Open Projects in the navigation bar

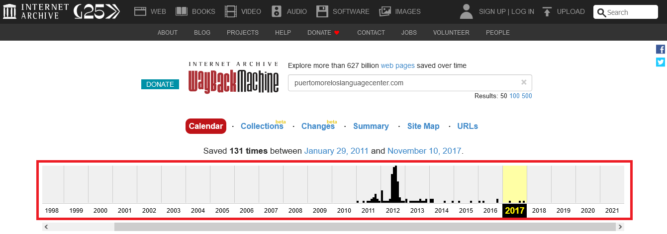(x=243, y=33)
